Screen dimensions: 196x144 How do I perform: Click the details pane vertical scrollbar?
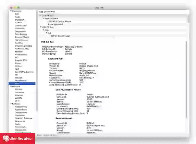coord(186,79)
